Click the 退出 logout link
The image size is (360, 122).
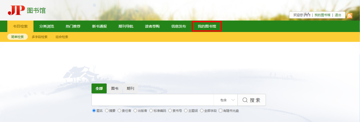click(x=338, y=15)
